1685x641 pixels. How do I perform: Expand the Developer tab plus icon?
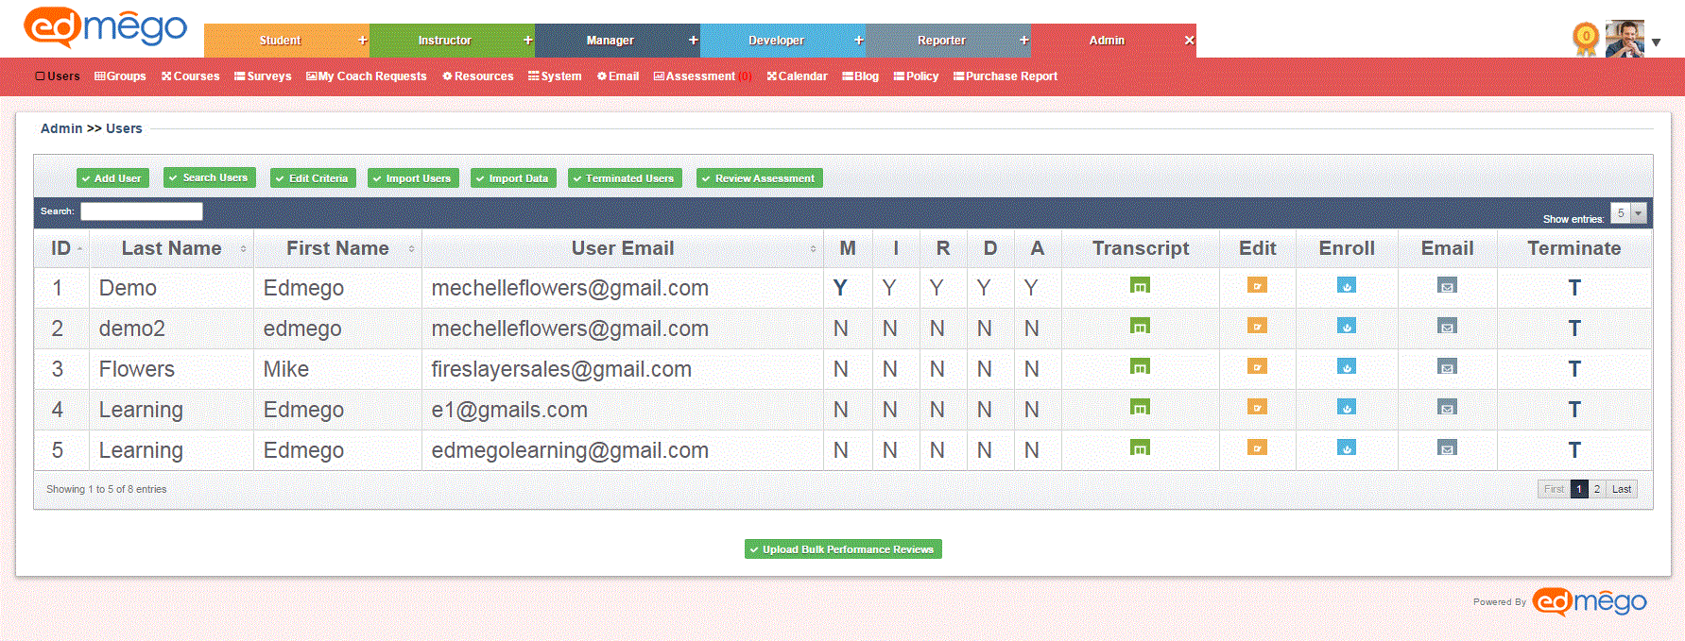tap(858, 40)
